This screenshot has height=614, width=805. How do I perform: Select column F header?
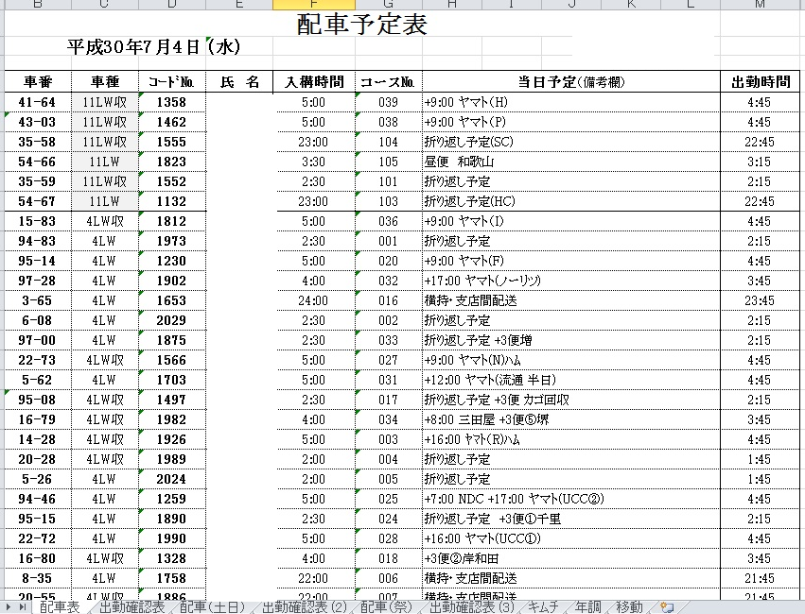point(313,6)
